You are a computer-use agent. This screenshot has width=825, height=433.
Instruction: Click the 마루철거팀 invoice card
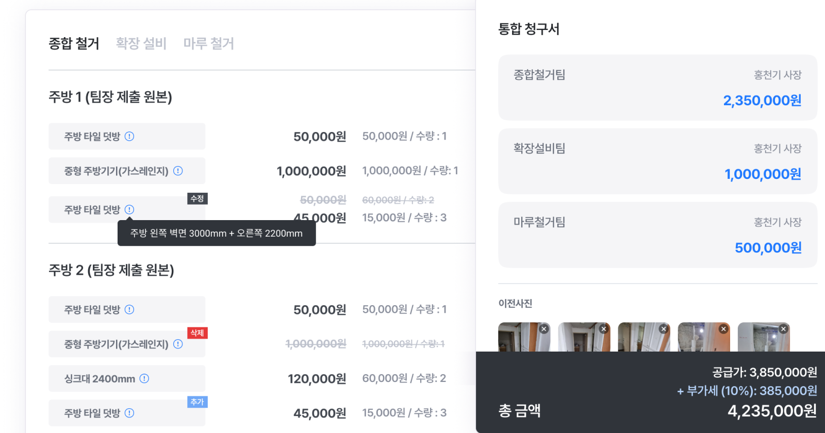pos(657,235)
